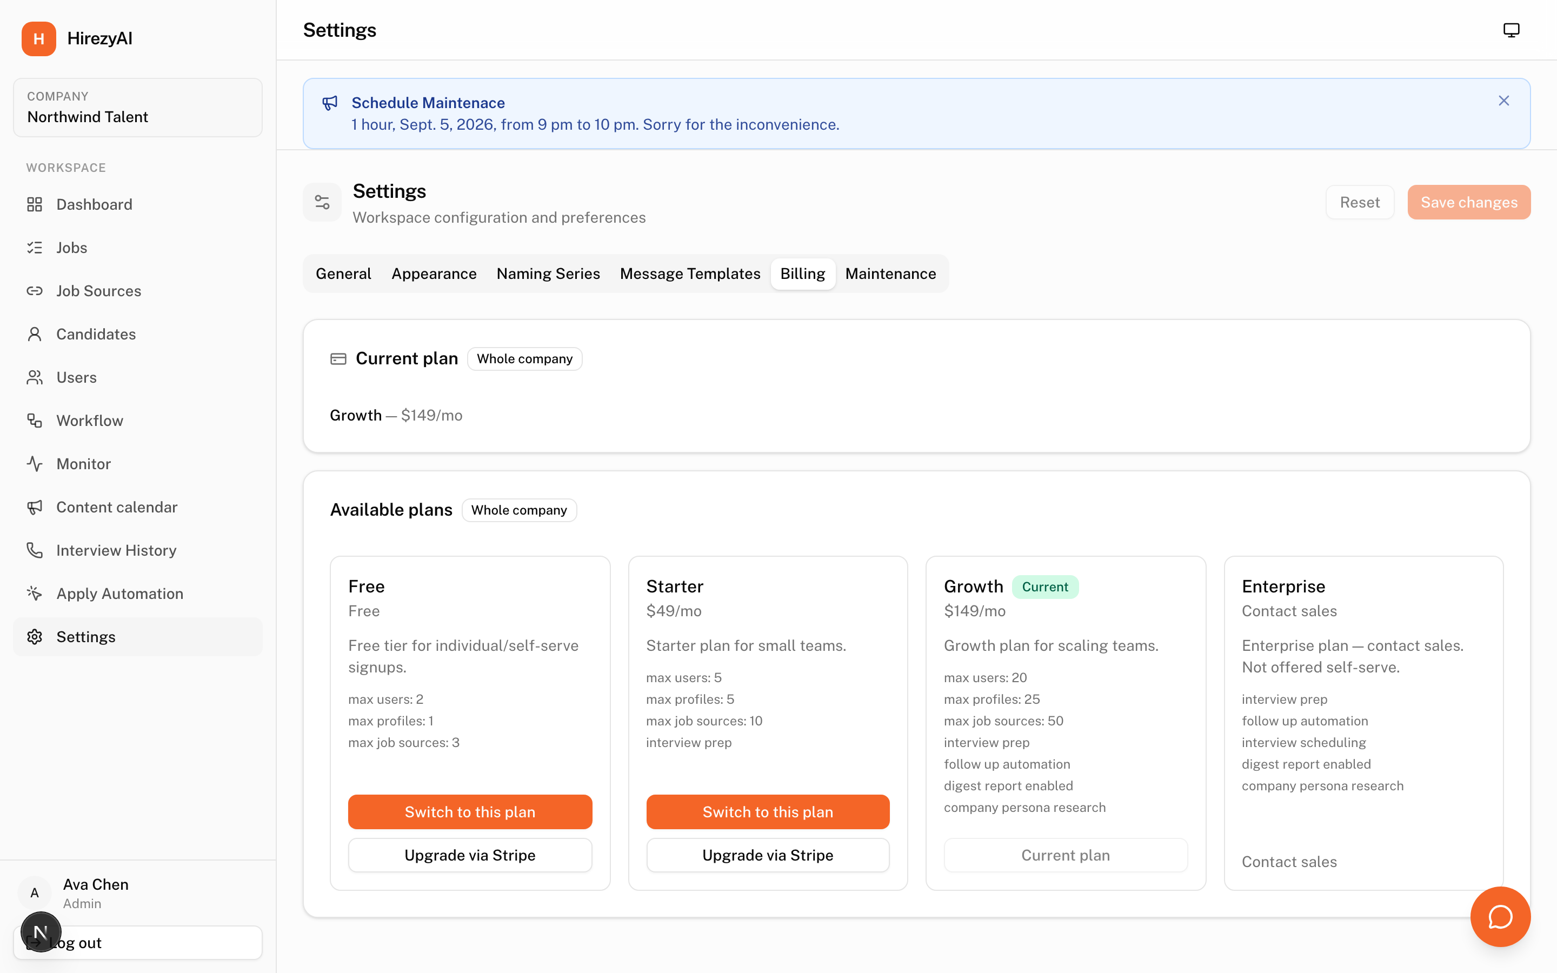Switch to the General tab
Screen dimensions: 1557x973
[x=344, y=274]
